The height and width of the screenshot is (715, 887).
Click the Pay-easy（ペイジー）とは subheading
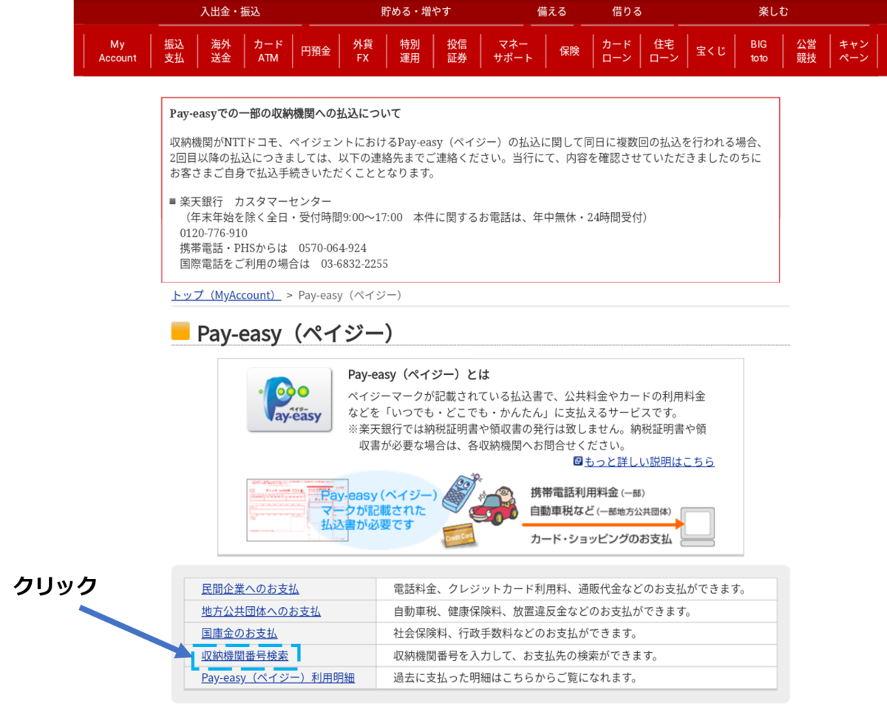(418, 375)
